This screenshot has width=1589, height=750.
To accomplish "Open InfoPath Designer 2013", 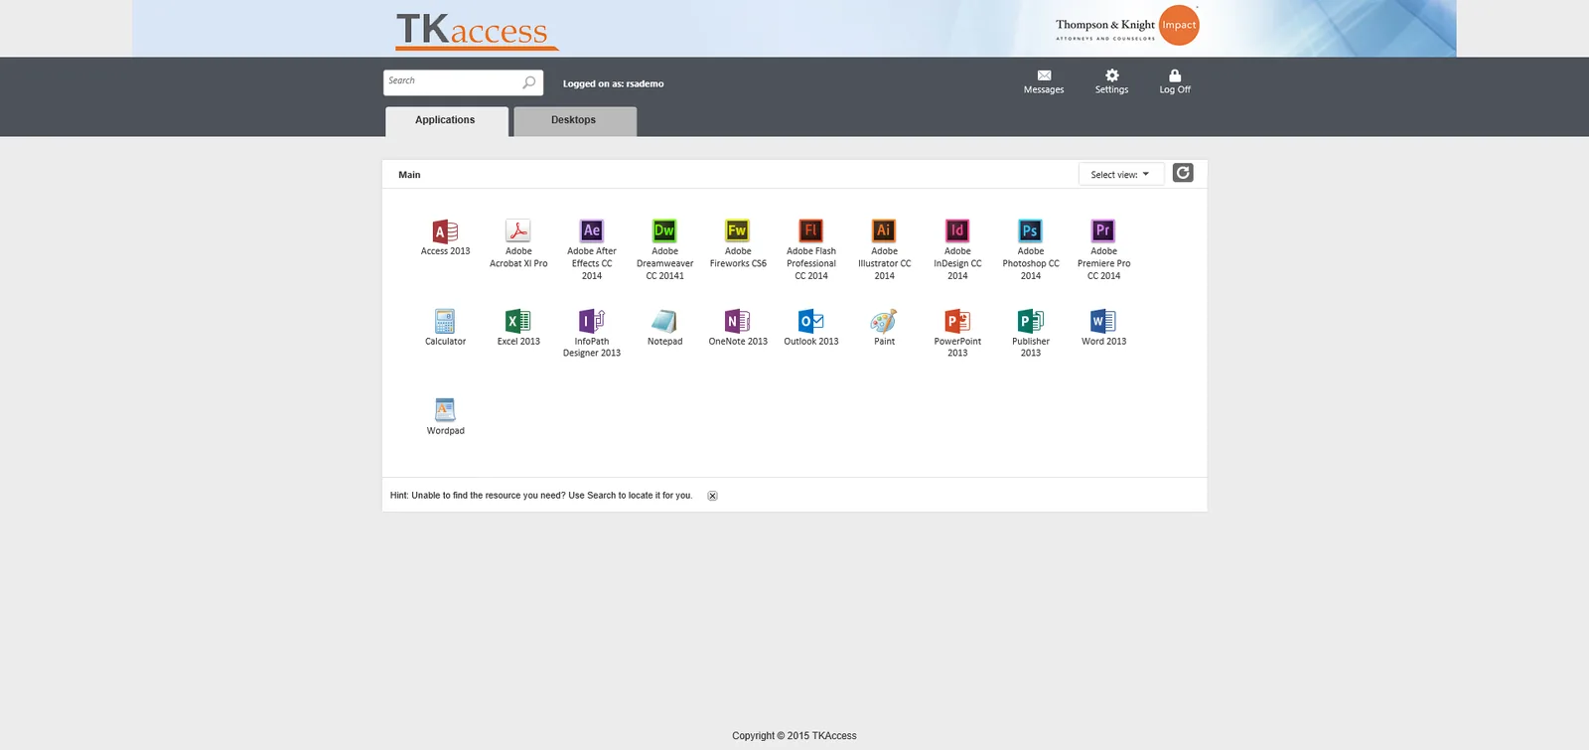I will tap(592, 334).
